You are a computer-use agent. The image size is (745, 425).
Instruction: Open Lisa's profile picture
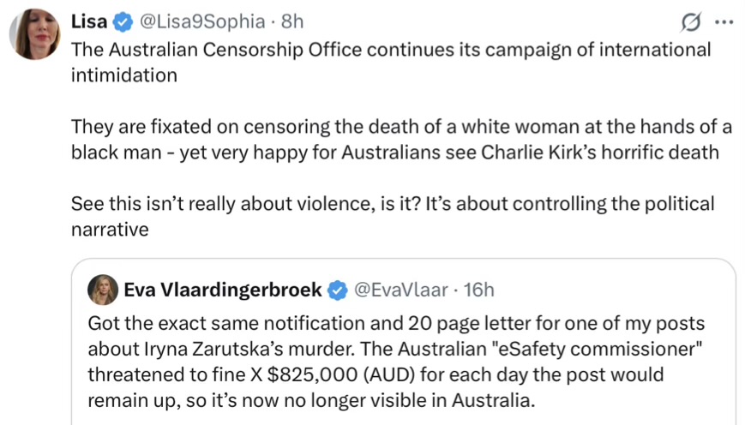point(34,36)
